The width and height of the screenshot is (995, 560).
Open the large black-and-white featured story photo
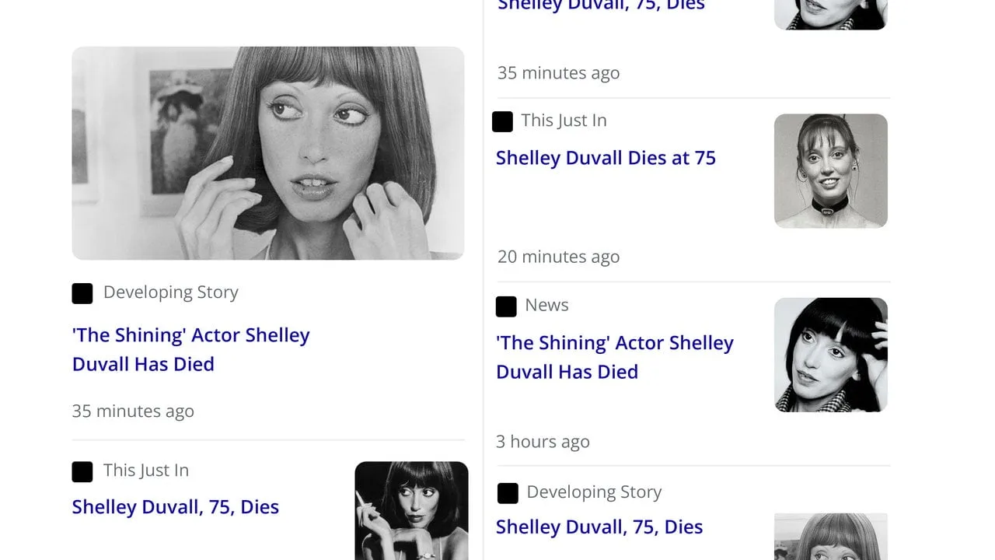268,153
